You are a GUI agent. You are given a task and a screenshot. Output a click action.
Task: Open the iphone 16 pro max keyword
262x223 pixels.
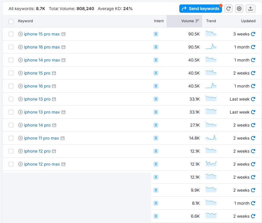[x=42, y=47]
